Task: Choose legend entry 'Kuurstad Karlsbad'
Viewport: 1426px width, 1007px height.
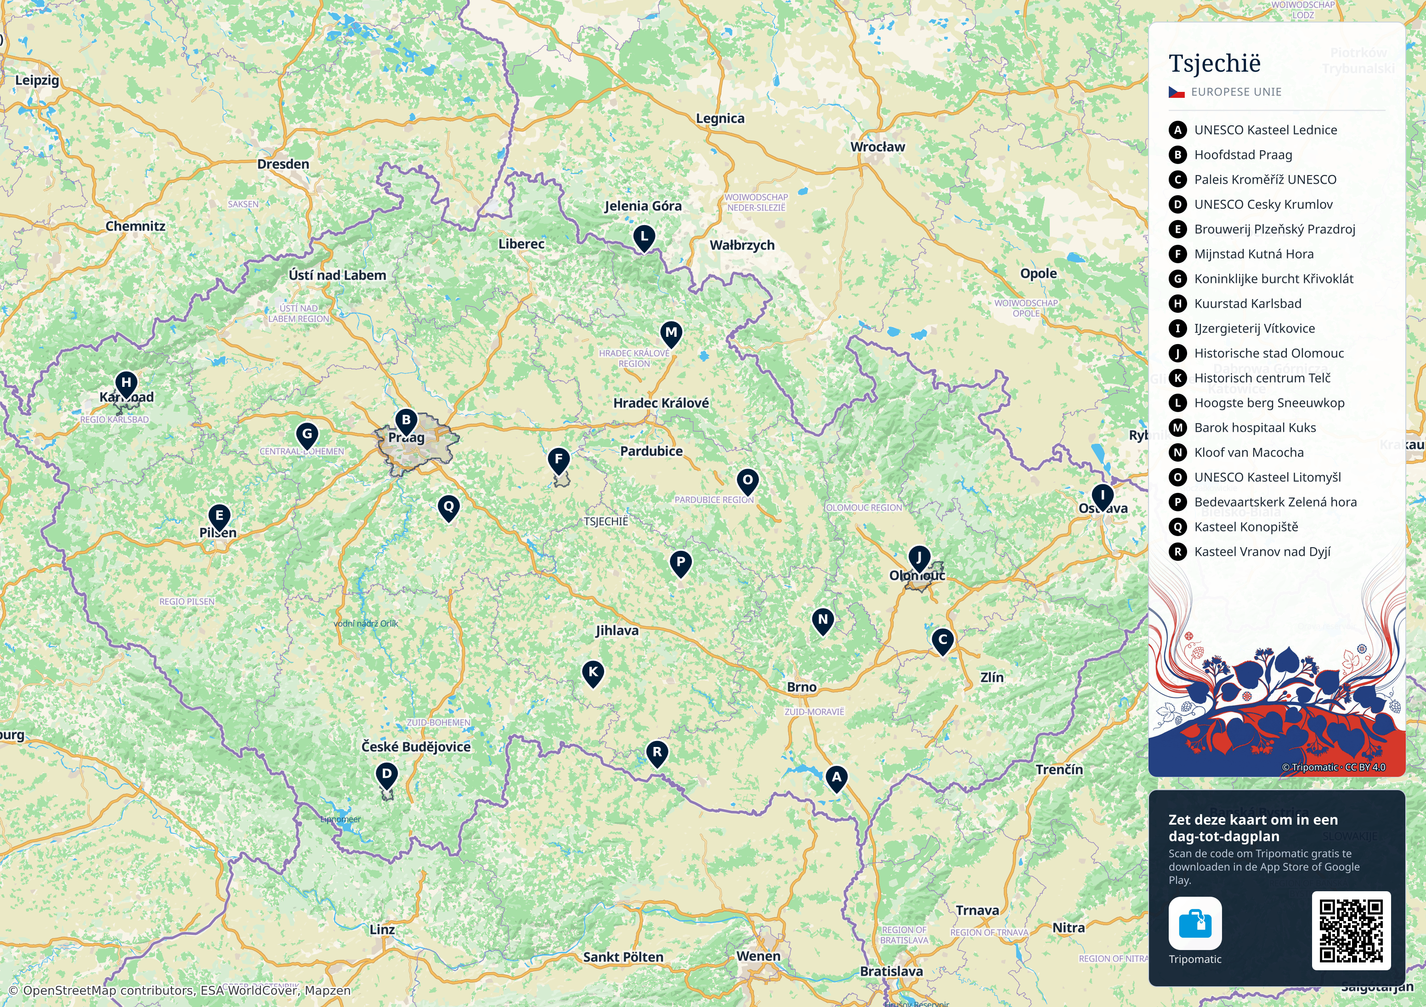Action: (x=1235, y=304)
